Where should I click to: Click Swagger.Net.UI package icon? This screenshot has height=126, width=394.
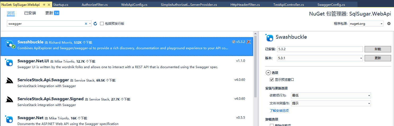[9, 63]
